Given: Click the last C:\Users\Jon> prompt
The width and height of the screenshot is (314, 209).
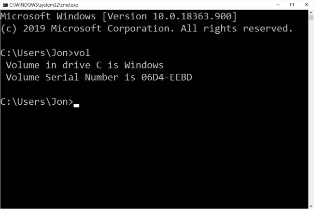Looking at the screenshot, I should 37,101.
